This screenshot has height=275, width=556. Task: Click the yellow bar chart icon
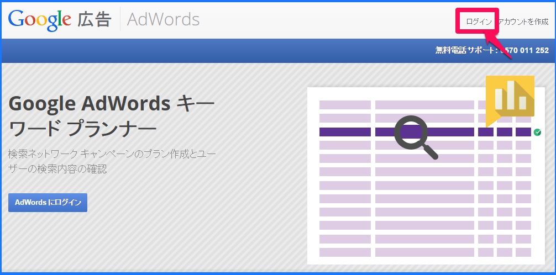(510, 97)
